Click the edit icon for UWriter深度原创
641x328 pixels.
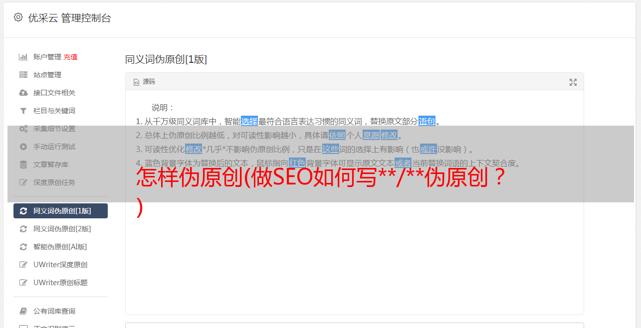click(23, 265)
